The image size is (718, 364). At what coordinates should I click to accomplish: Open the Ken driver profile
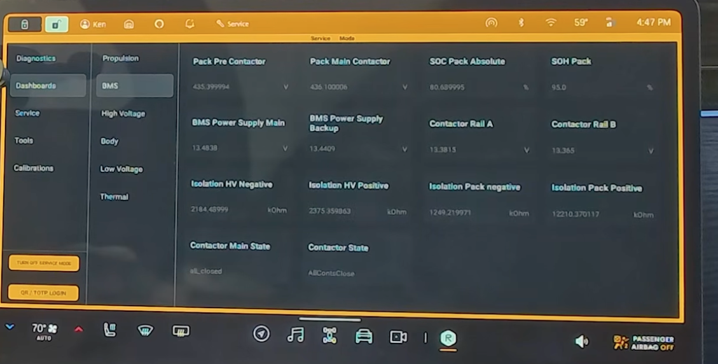click(x=93, y=24)
